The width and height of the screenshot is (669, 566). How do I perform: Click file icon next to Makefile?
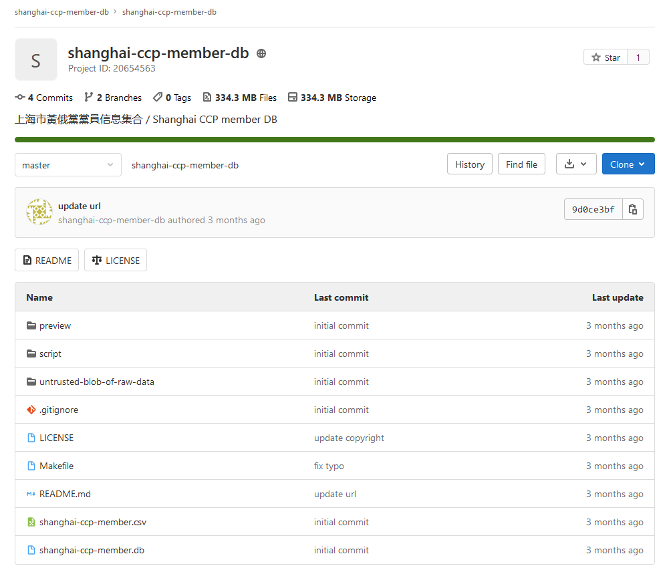click(x=31, y=466)
